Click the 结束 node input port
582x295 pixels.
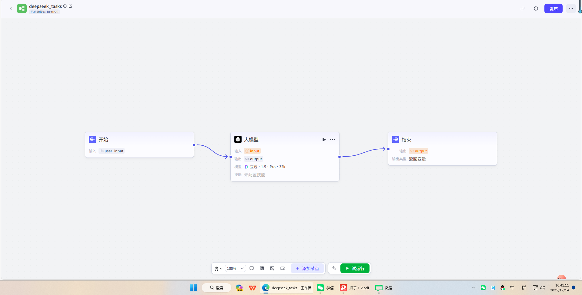[388, 149]
